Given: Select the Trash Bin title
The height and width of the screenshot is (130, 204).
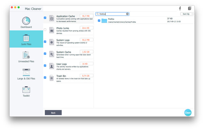Looking at the screenshot, I should tap(61, 76).
